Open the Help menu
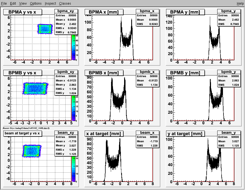This screenshot has width=245, height=190. click(x=240, y=4)
